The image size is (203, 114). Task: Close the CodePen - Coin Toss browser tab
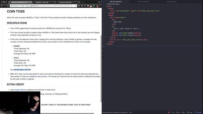55,2
